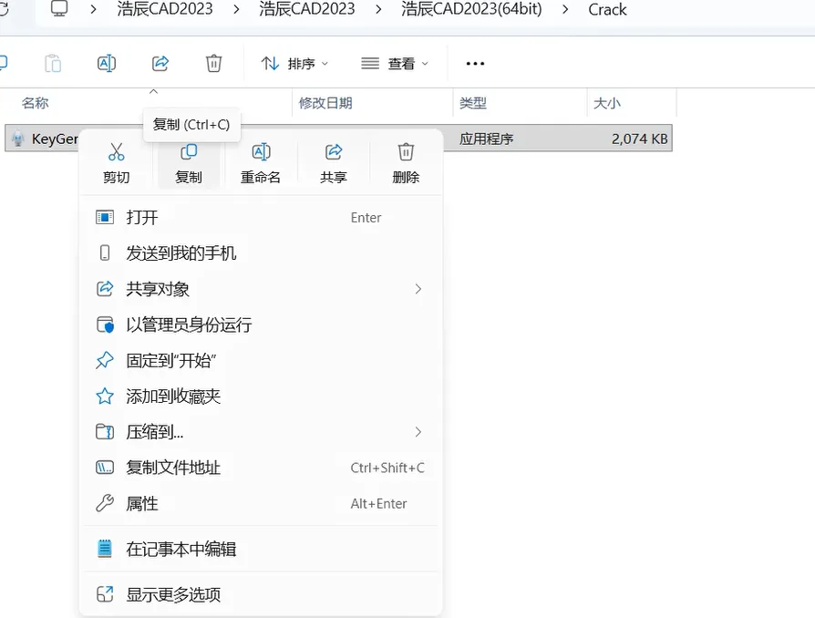
Task: Click the Share icon in context menu
Action: click(x=334, y=152)
